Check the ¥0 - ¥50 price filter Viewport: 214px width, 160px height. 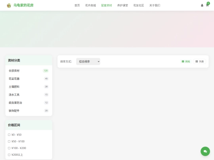[x=9, y=135]
